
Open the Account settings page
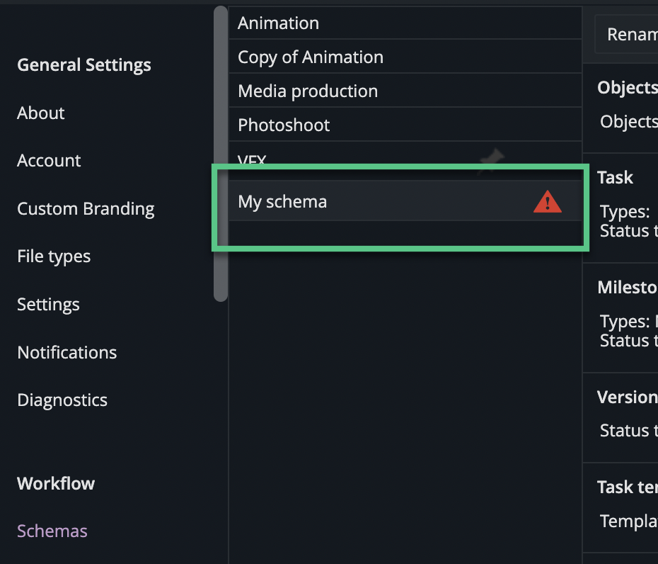coord(48,160)
